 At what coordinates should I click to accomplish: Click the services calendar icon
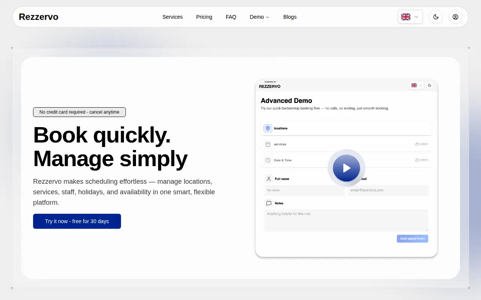click(x=268, y=144)
